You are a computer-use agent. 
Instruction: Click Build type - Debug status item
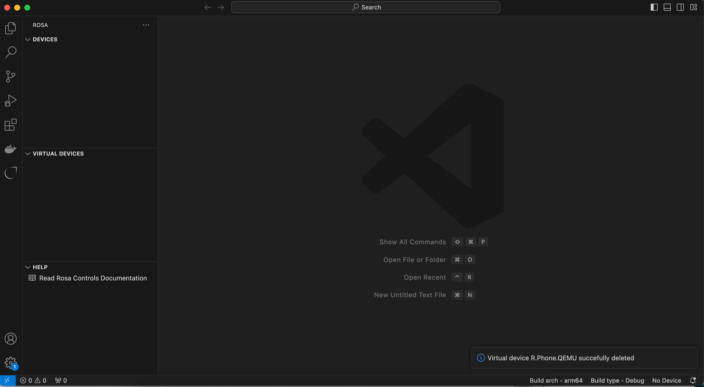pyautogui.click(x=617, y=380)
